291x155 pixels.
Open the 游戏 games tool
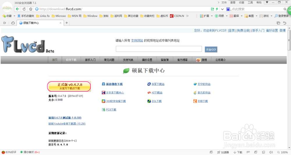point(264,16)
